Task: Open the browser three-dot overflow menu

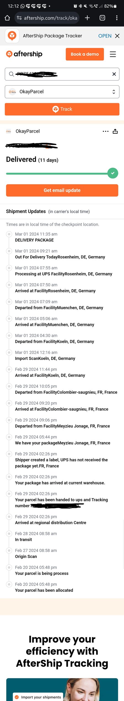Action: point(117,18)
